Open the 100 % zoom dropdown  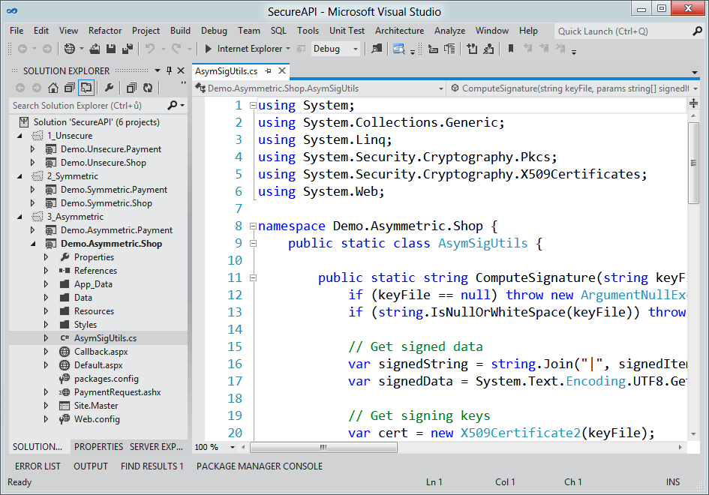(x=233, y=447)
